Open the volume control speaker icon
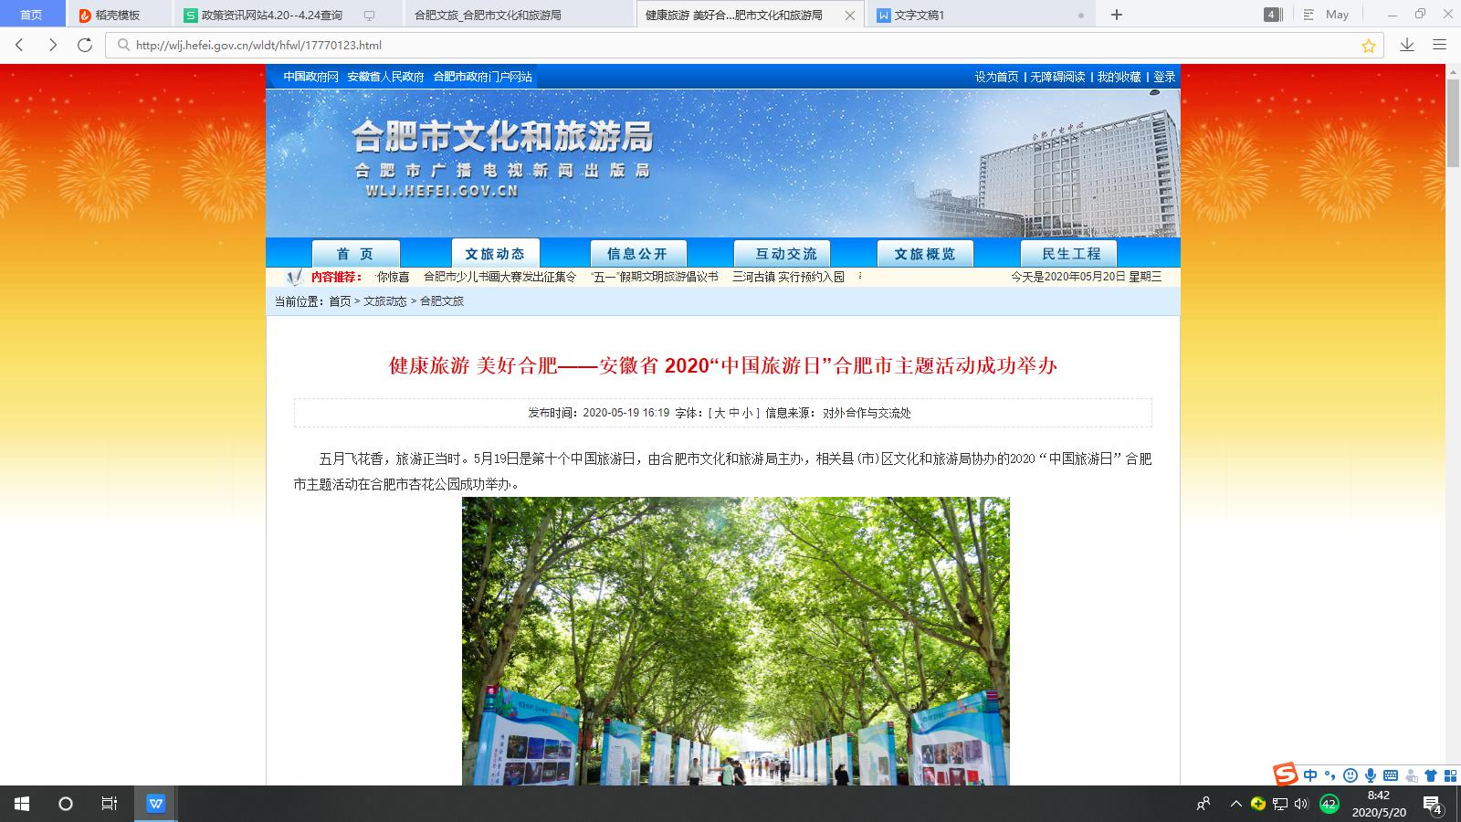The height and width of the screenshot is (822, 1461). pos(1301,804)
